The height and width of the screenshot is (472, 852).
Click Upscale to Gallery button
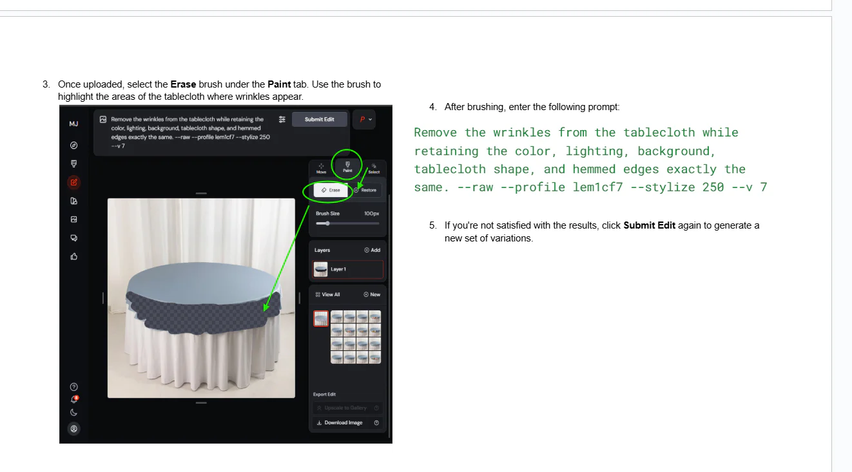click(347, 408)
